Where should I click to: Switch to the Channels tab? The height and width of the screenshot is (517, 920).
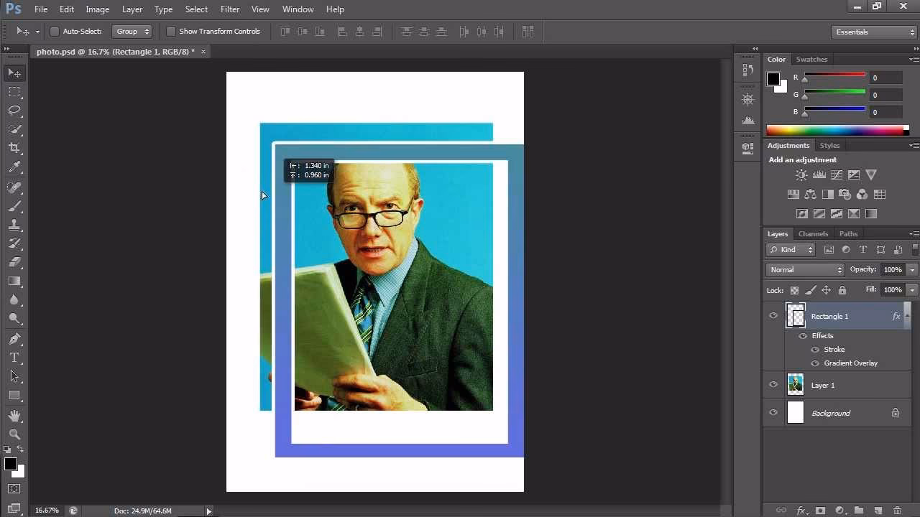coord(813,233)
